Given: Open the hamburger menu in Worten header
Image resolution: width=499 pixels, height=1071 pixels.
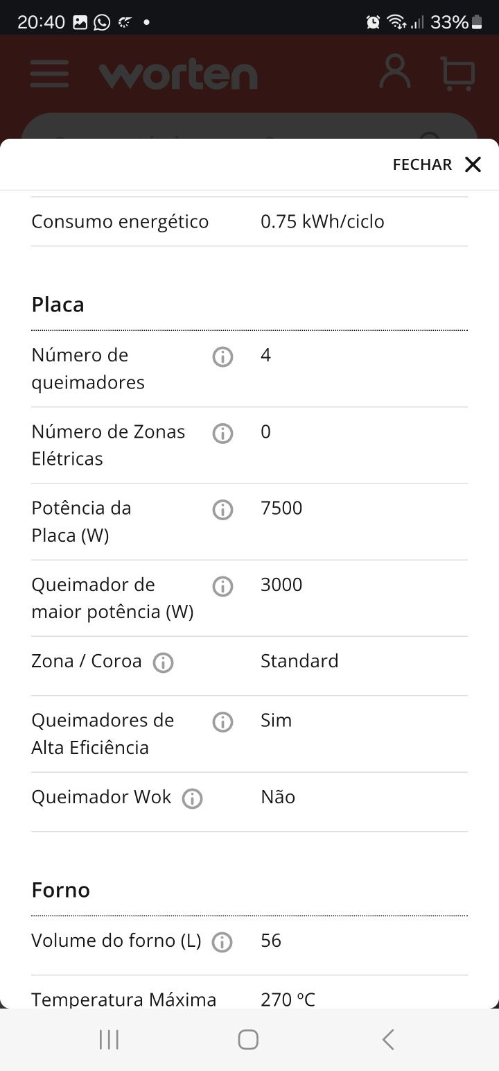Looking at the screenshot, I should pos(49,74).
